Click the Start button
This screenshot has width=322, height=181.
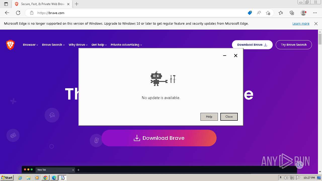coord(7,178)
